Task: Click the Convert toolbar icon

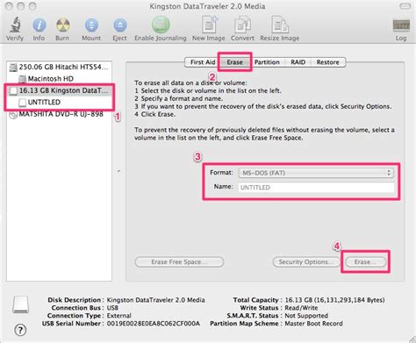Action: [242, 25]
